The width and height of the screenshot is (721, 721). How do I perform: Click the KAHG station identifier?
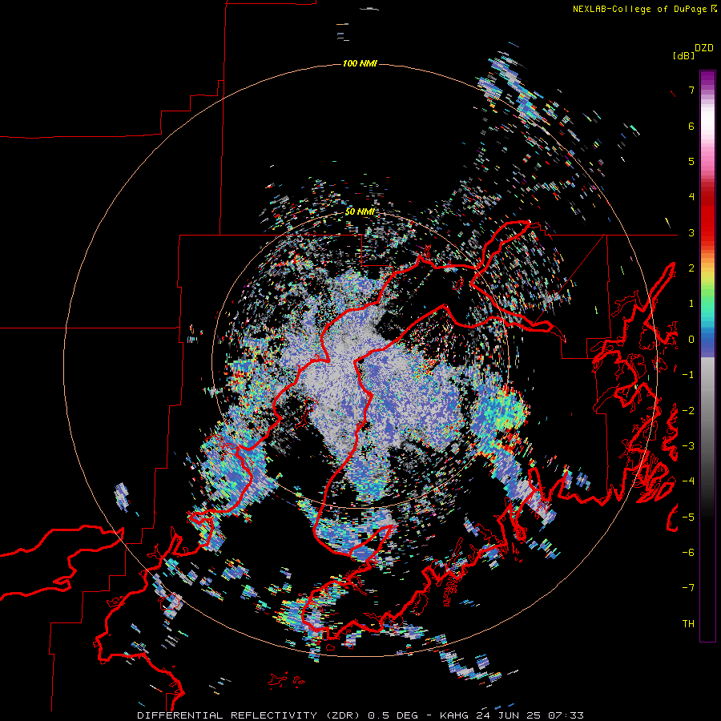[x=454, y=715]
